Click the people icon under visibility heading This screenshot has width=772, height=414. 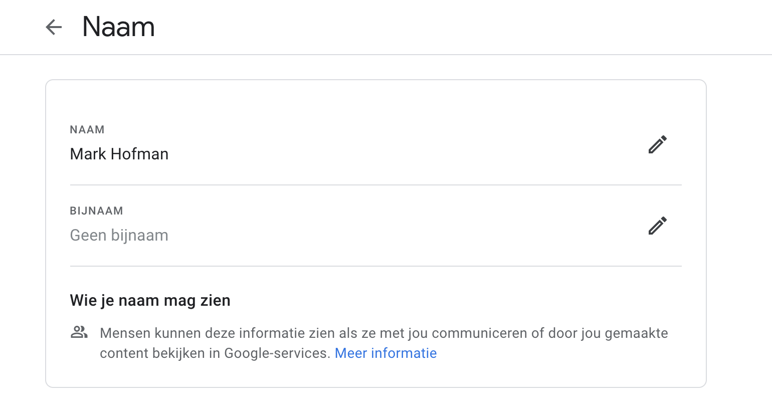click(x=79, y=332)
